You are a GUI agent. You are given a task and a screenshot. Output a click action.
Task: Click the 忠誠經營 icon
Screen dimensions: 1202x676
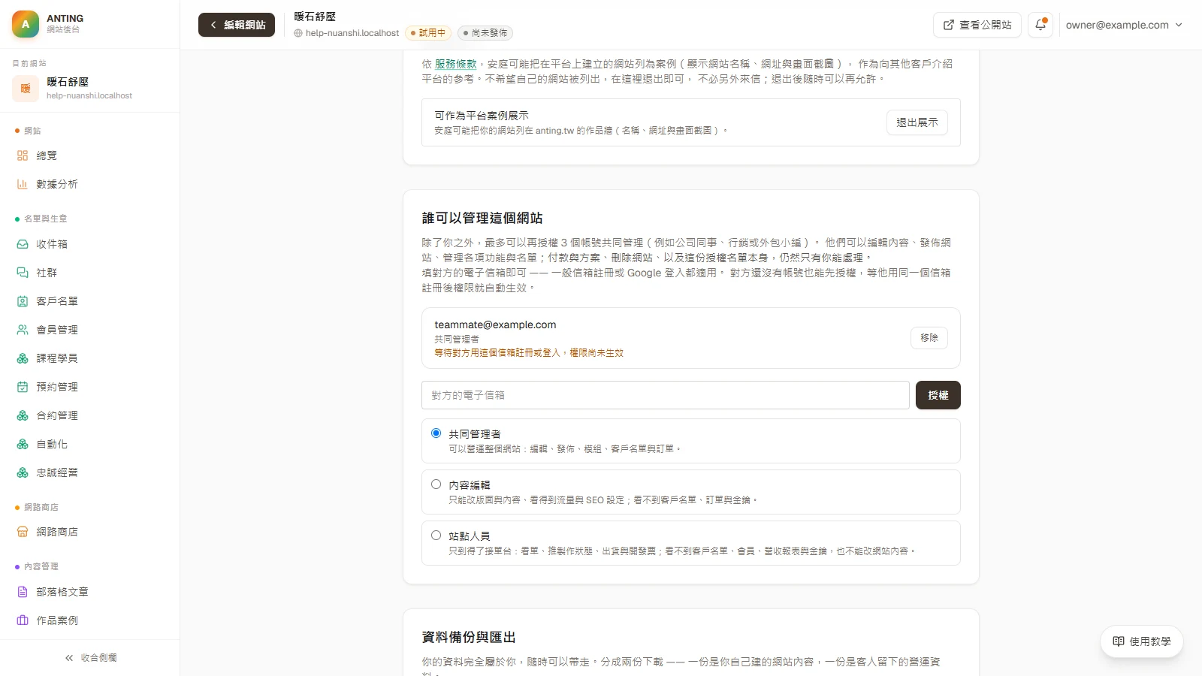23,472
